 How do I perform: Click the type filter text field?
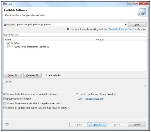click(75, 35)
